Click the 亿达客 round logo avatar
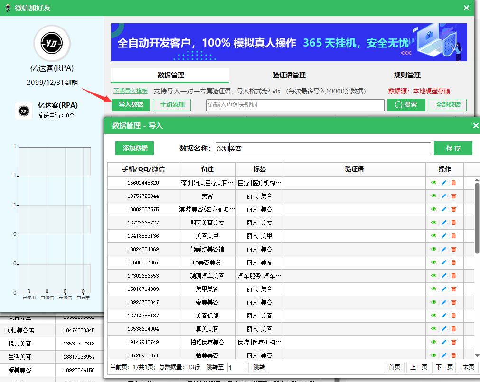 (52, 44)
